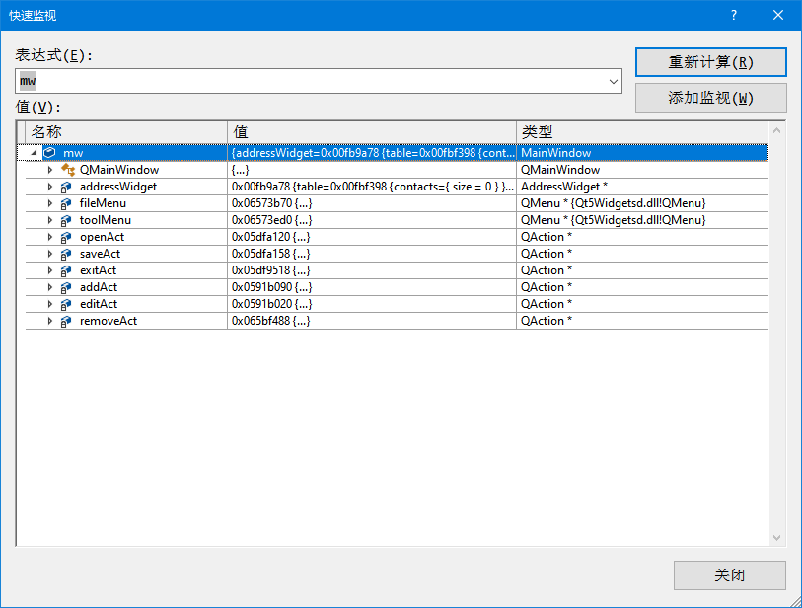Expand the QMainWindow node
Image resolution: width=802 pixels, height=608 pixels.
pos(49,170)
